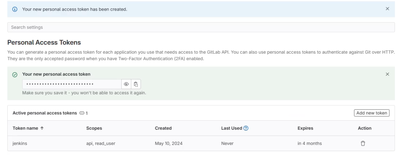Screen dimensions: 402x160
Task: Reveal the token with the eye icon
Action: [x=126, y=84]
